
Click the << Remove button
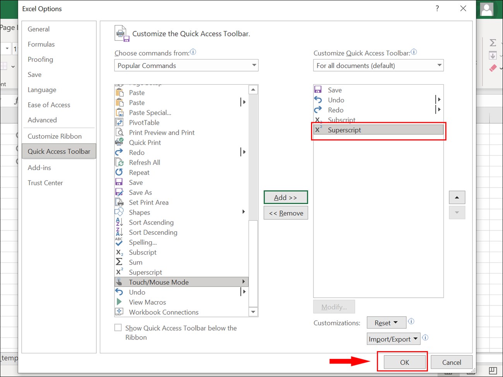286,213
